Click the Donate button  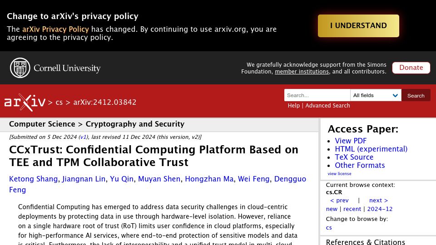411,68
